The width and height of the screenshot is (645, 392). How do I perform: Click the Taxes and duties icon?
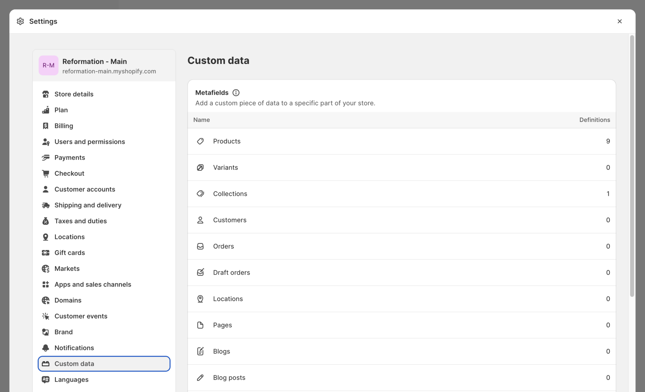click(46, 221)
